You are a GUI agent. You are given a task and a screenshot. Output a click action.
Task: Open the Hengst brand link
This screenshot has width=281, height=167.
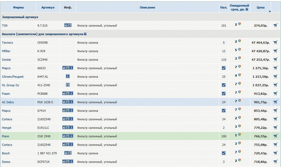tap(6, 128)
